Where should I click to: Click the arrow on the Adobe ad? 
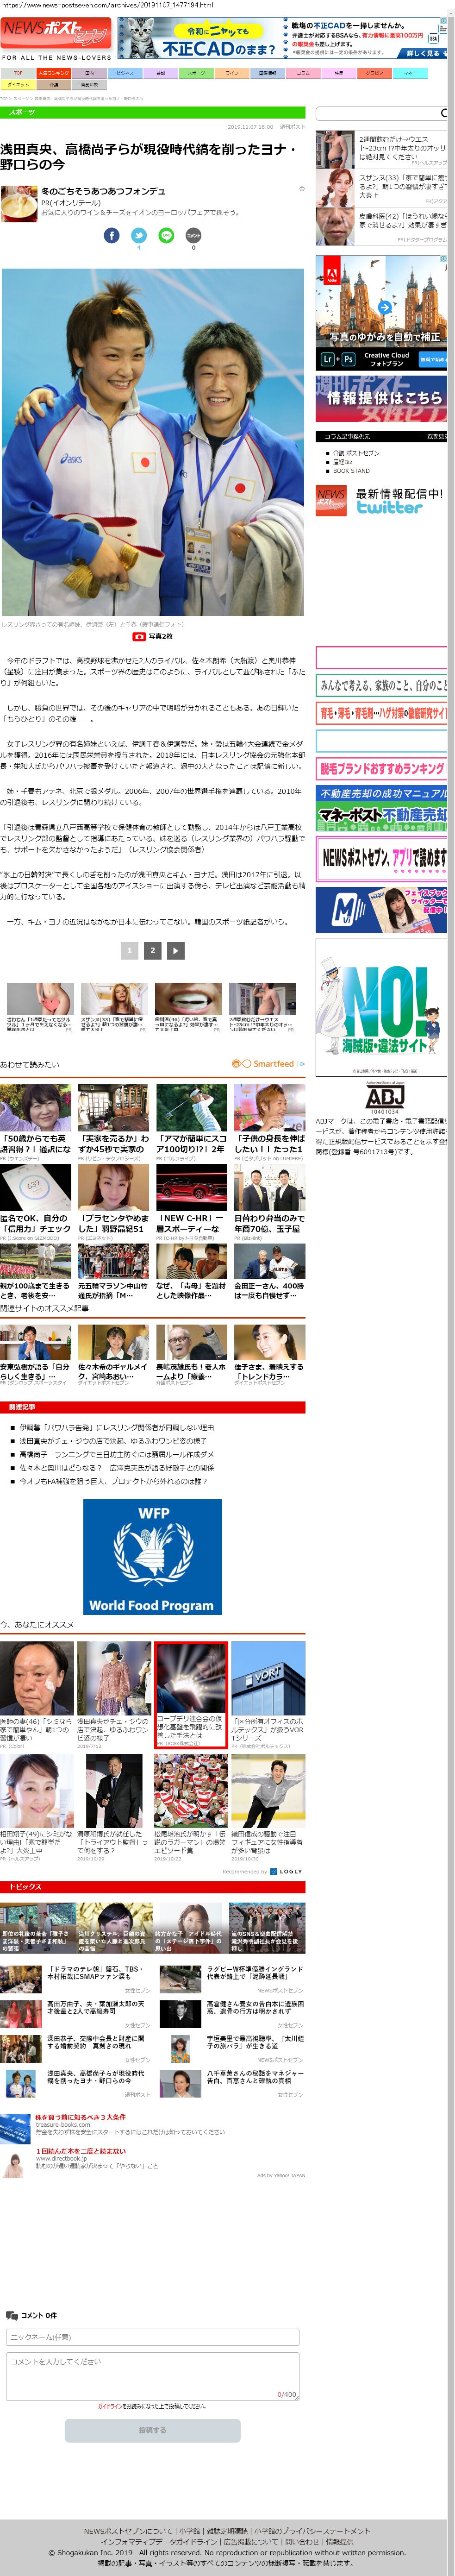point(384,307)
